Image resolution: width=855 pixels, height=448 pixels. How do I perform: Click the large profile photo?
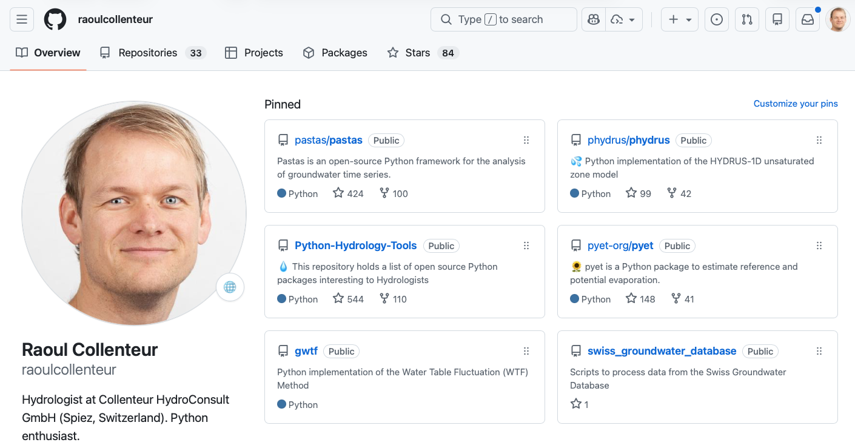[x=133, y=213]
